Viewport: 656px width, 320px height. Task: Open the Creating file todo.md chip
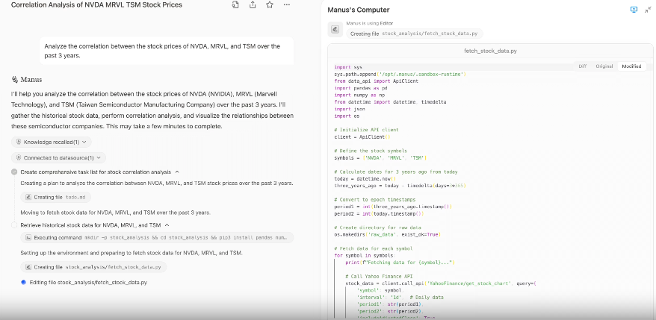(55, 197)
